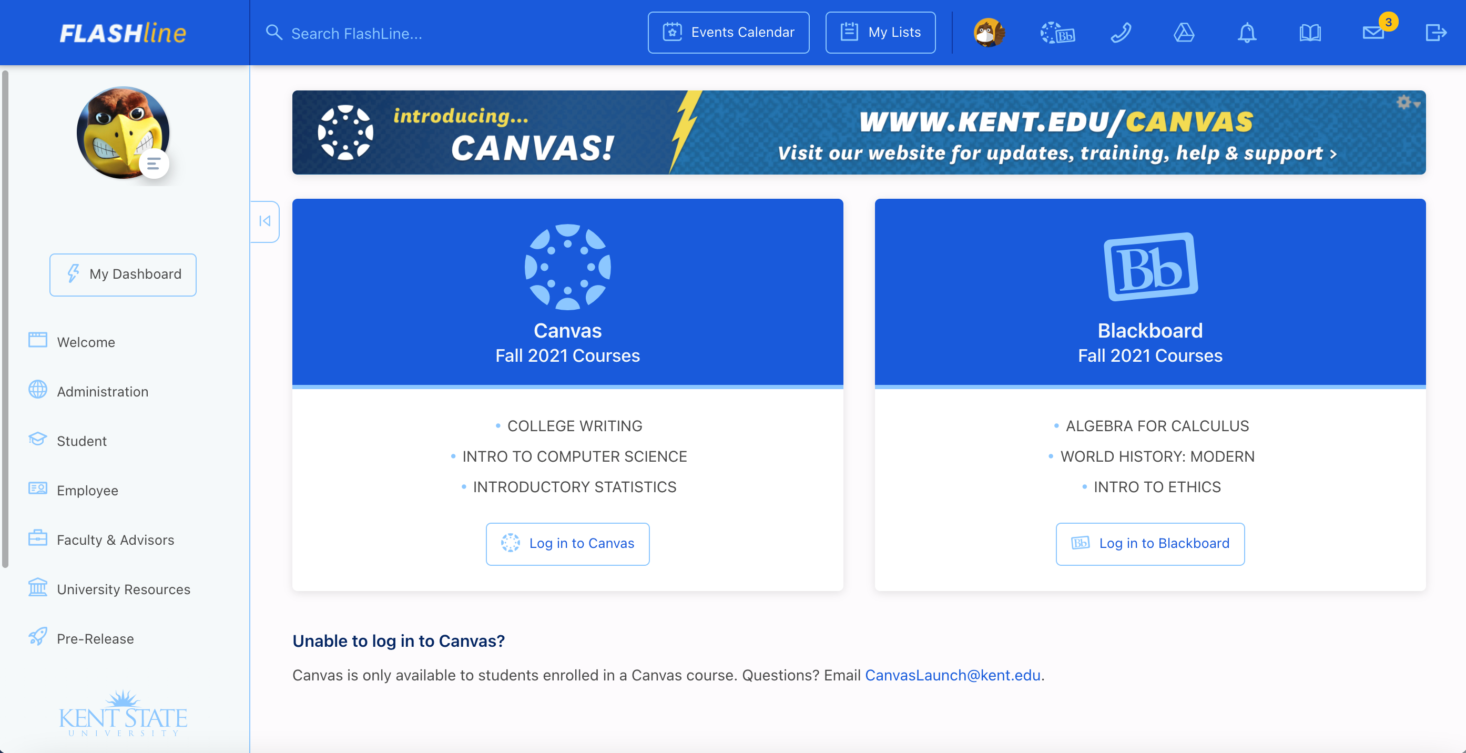Go to My Dashboard
Screen dimensions: 1466x753
(x=123, y=274)
